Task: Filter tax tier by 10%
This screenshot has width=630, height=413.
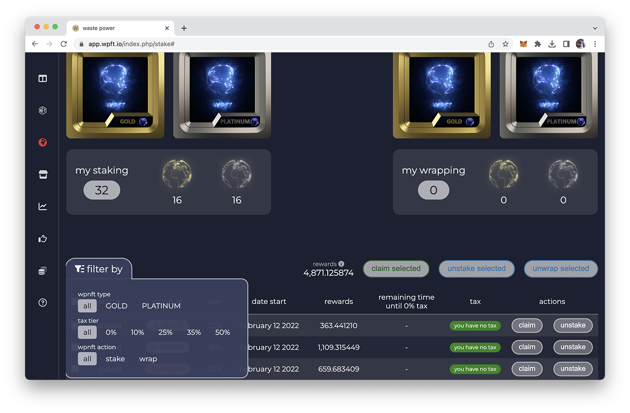Action: pos(137,332)
